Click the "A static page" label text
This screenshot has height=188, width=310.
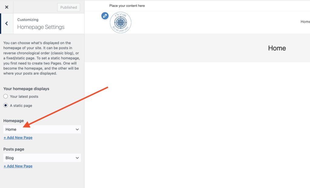pos(21,106)
